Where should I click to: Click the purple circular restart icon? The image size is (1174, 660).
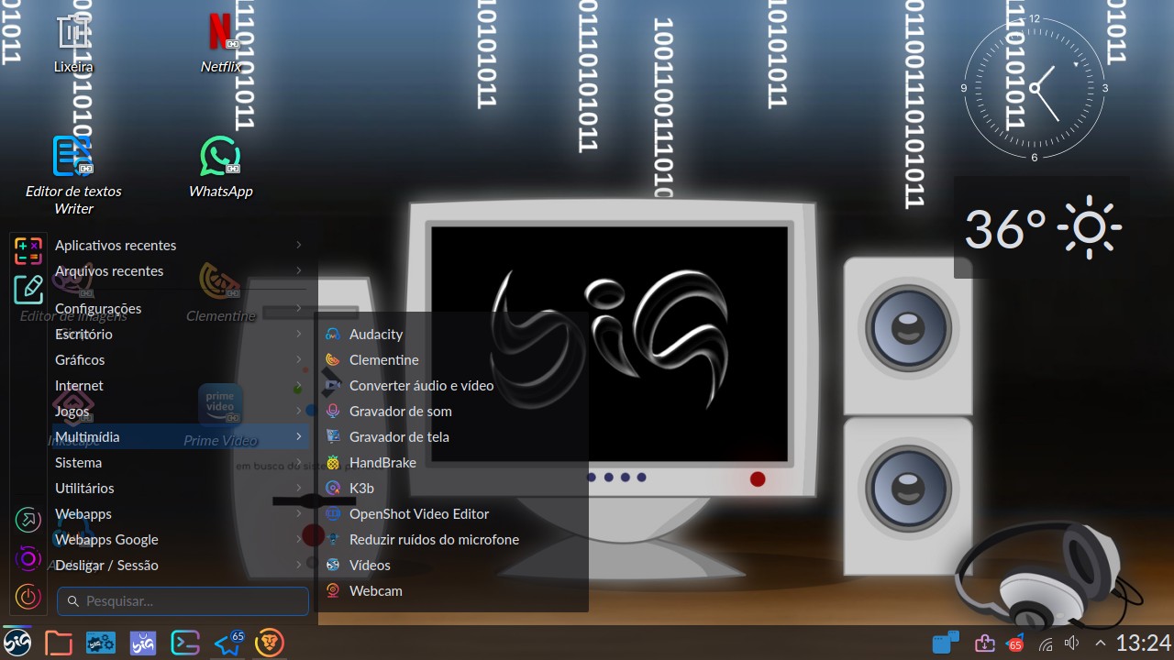pos(28,558)
